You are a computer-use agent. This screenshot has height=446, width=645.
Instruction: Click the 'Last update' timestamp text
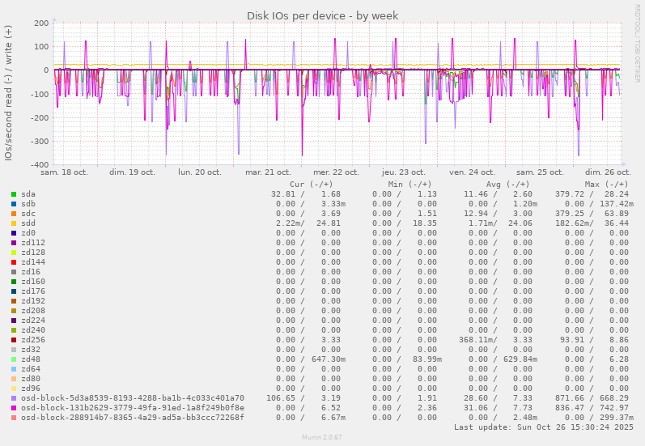545,427
